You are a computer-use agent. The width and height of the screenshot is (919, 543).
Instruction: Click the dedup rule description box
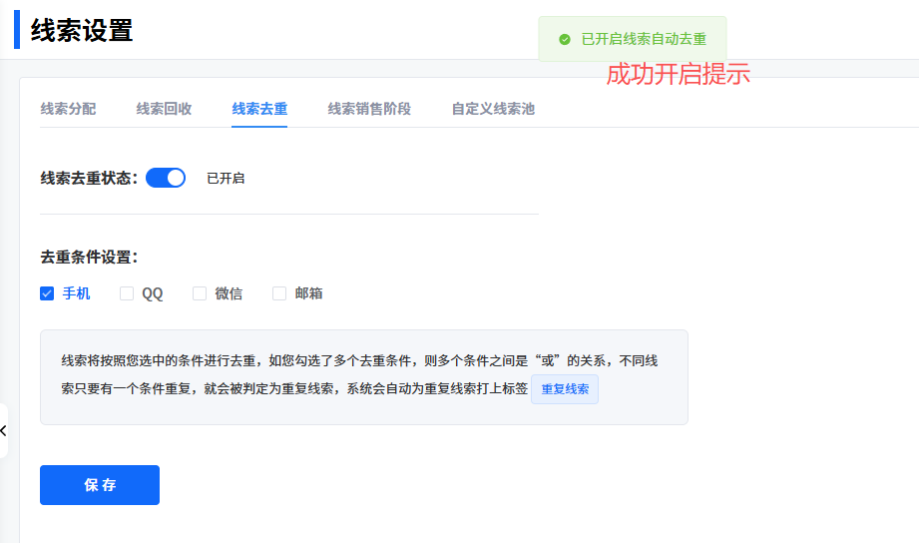point(363,376)
